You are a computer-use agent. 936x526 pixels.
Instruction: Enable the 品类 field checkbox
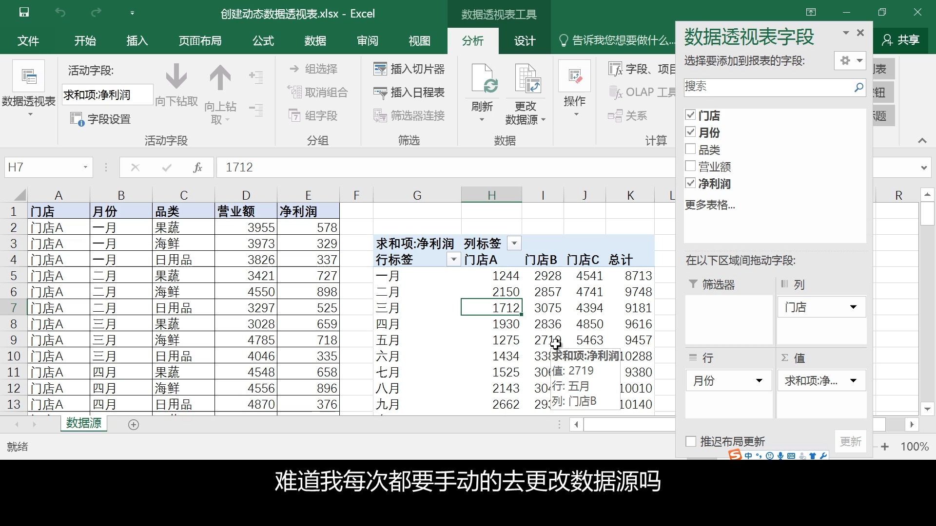[x=691, y=149]
